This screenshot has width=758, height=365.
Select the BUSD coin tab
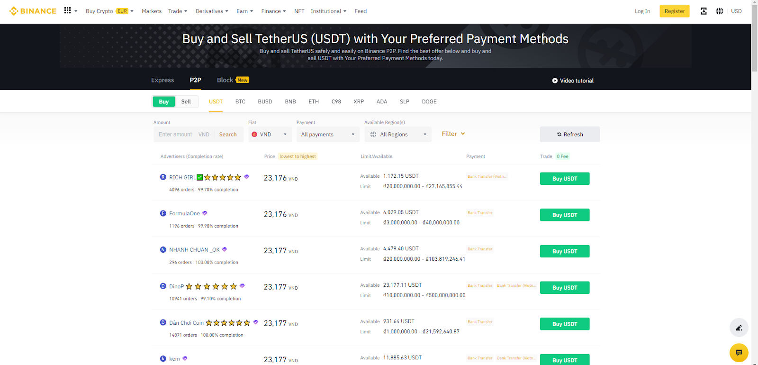pyautogui.click(x=265, y=101)
